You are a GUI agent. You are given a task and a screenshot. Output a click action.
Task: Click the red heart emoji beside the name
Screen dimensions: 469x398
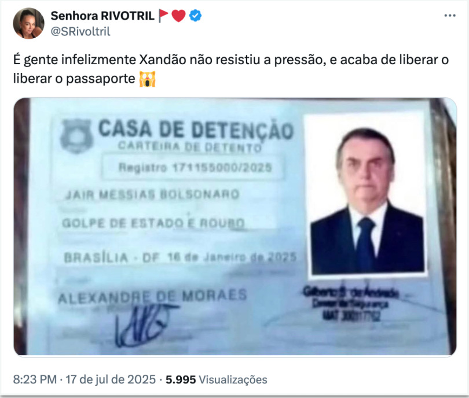point(178,16)
